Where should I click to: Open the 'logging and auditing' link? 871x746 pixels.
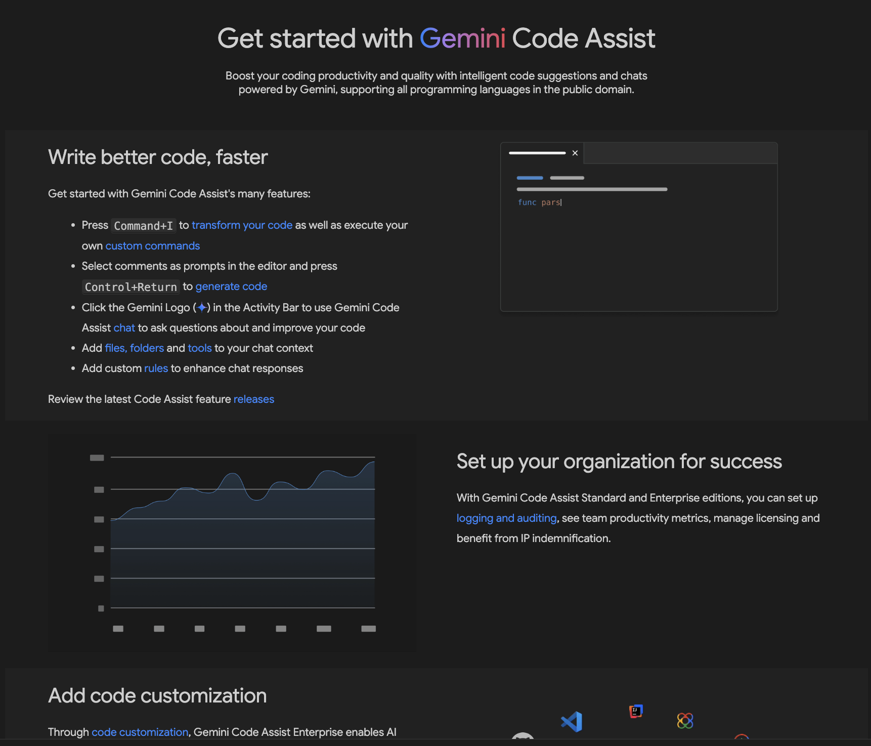tap(507, 518)
